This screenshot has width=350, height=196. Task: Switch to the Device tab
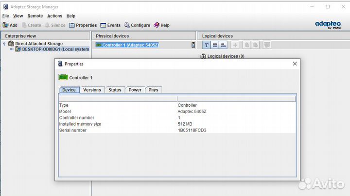69,90
